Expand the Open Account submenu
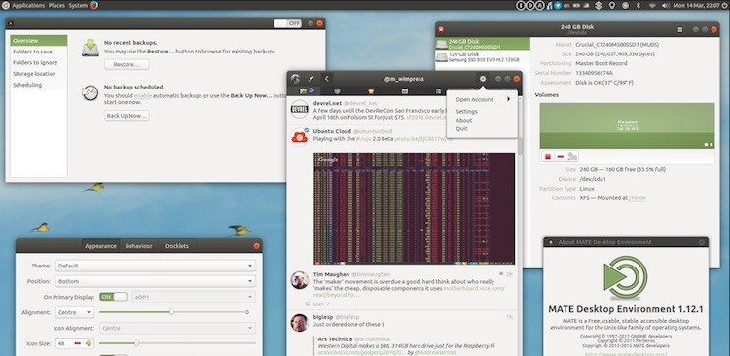 point(483,99)
